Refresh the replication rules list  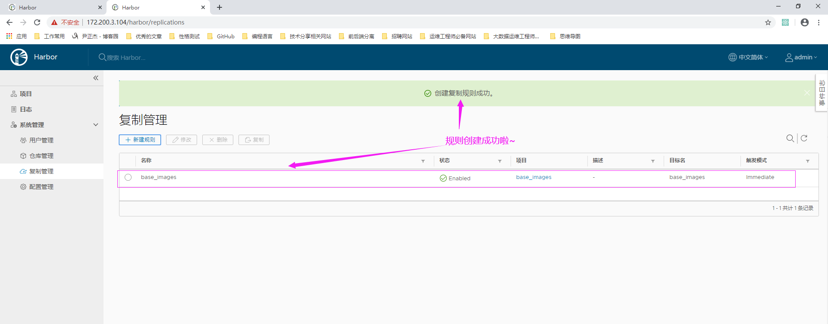coord(804,138)
